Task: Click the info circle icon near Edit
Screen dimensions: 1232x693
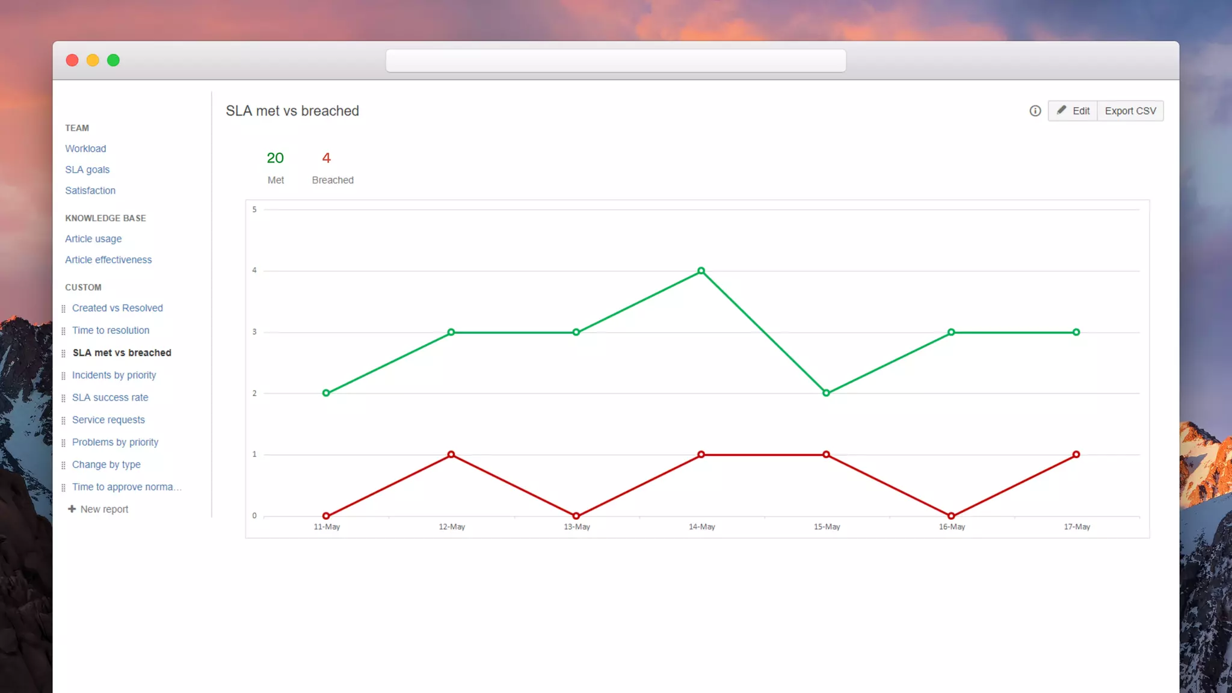Action: pos(1035,111)
